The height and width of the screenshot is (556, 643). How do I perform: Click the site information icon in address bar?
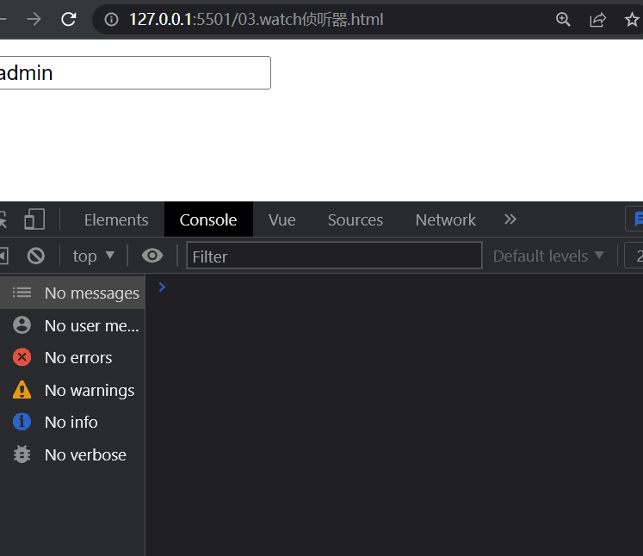pyautogui.click(x=110, y=19)
